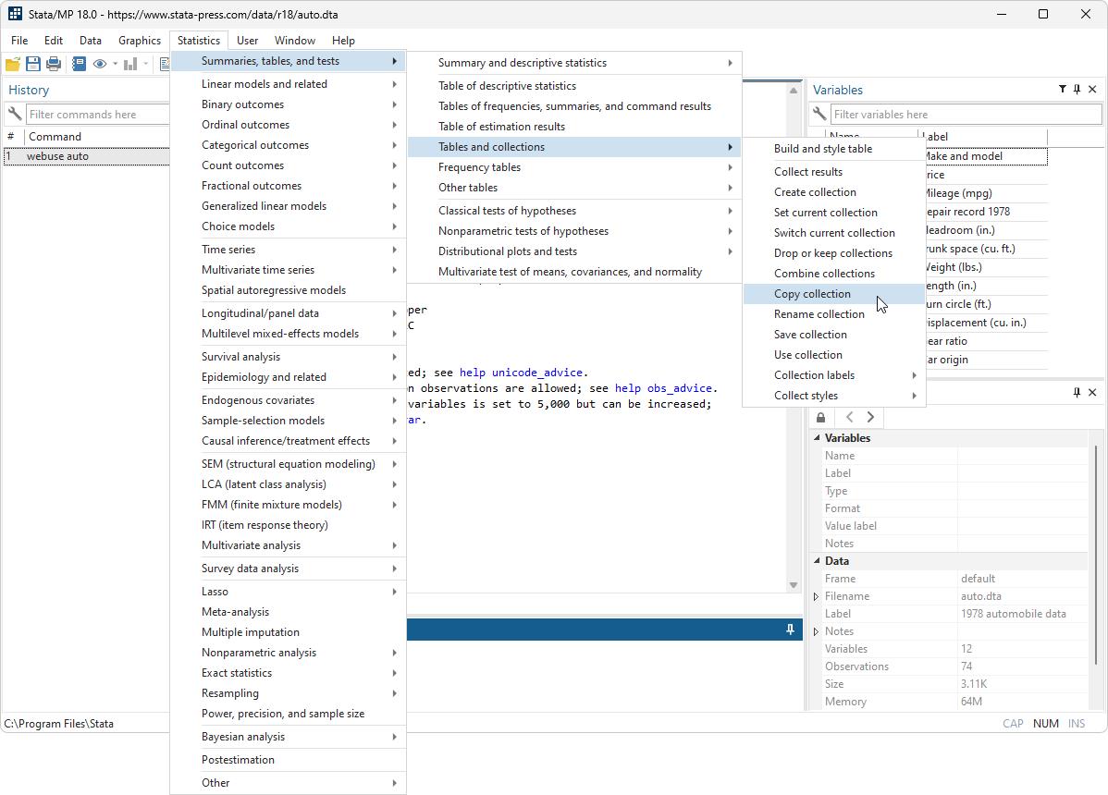Collapse the Variables section in Properties
Screen dimensions: 1108x795
coord(817,438)
